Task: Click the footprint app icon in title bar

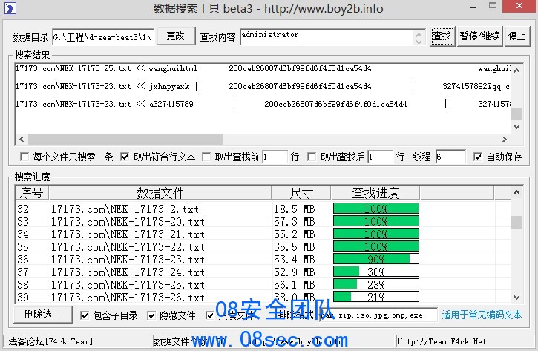Action: 10,7
